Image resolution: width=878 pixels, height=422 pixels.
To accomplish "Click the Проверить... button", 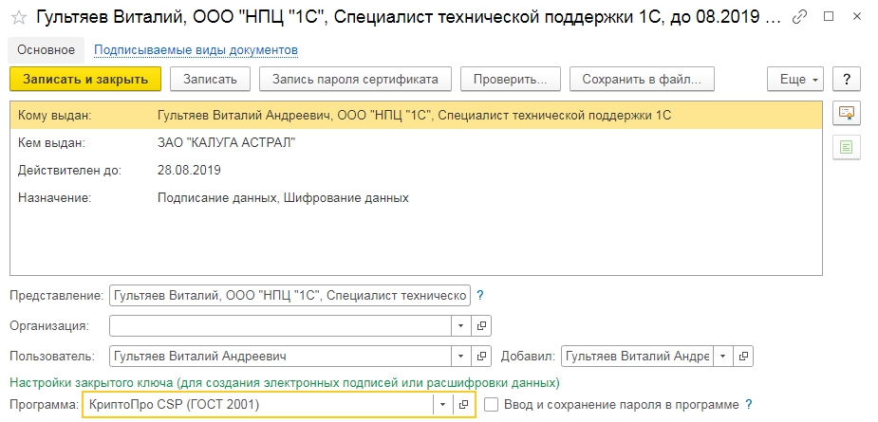I will click(510, 79).
